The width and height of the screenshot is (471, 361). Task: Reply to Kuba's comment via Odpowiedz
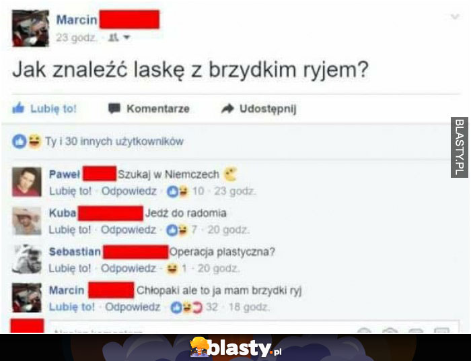tap(129, 230)
